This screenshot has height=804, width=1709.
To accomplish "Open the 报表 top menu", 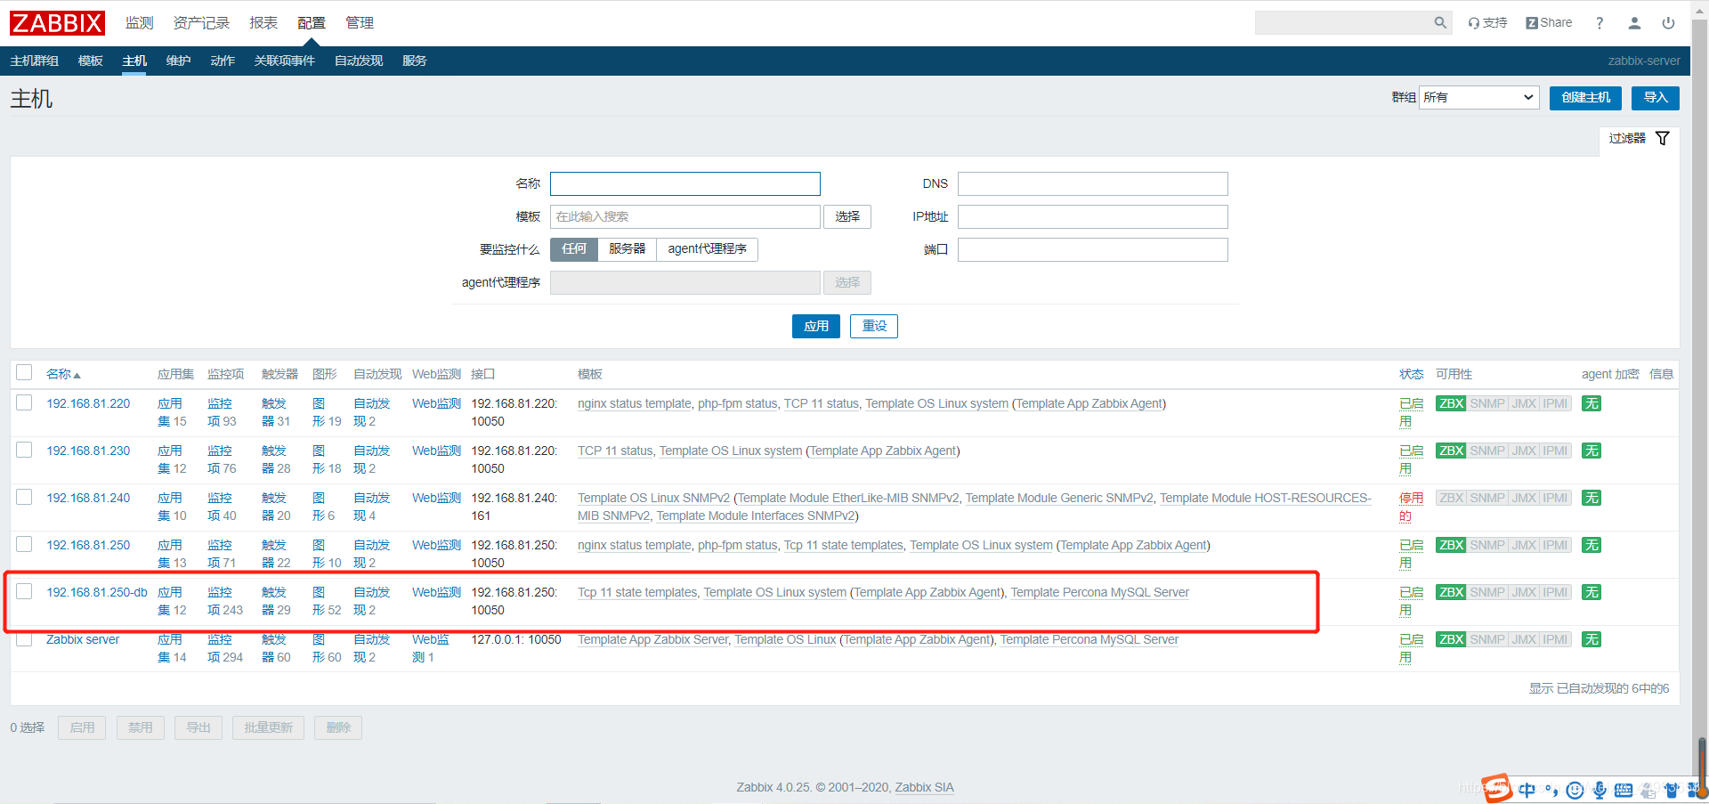I will 263,23.
